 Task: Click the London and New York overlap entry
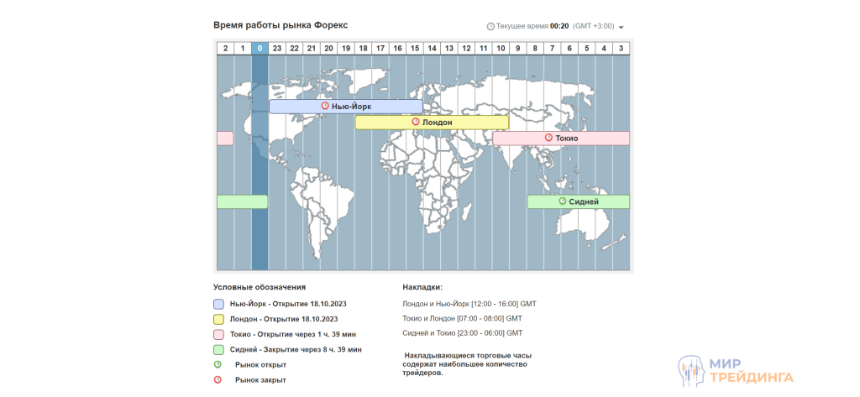[469, 304]
